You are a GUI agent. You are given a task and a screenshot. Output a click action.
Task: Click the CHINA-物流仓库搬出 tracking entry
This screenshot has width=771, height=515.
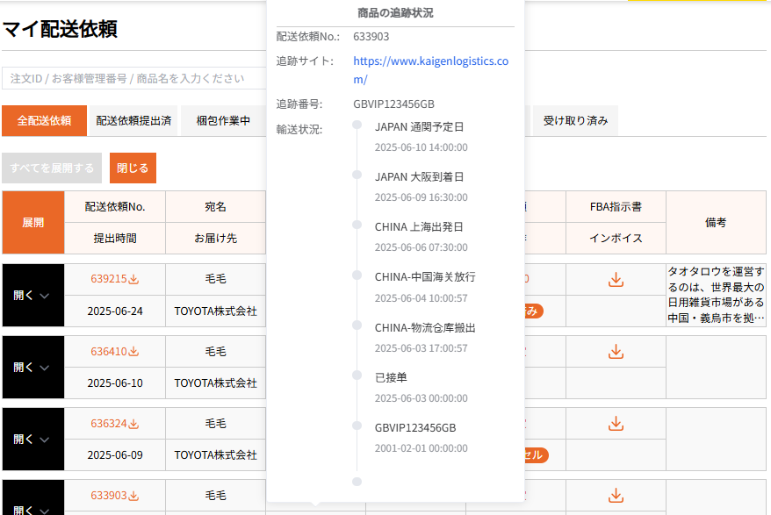(425, 328)
